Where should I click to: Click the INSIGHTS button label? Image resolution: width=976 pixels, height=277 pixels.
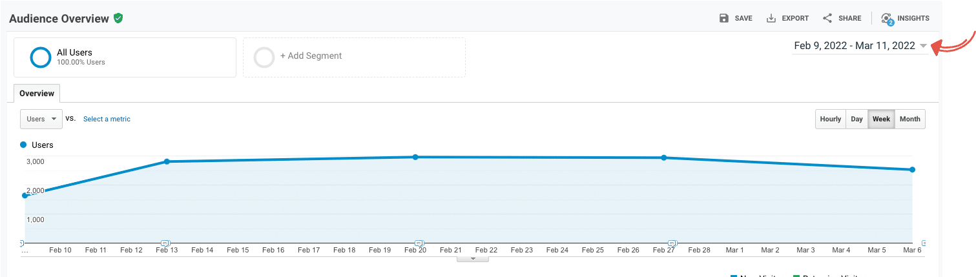pos(913,19)
